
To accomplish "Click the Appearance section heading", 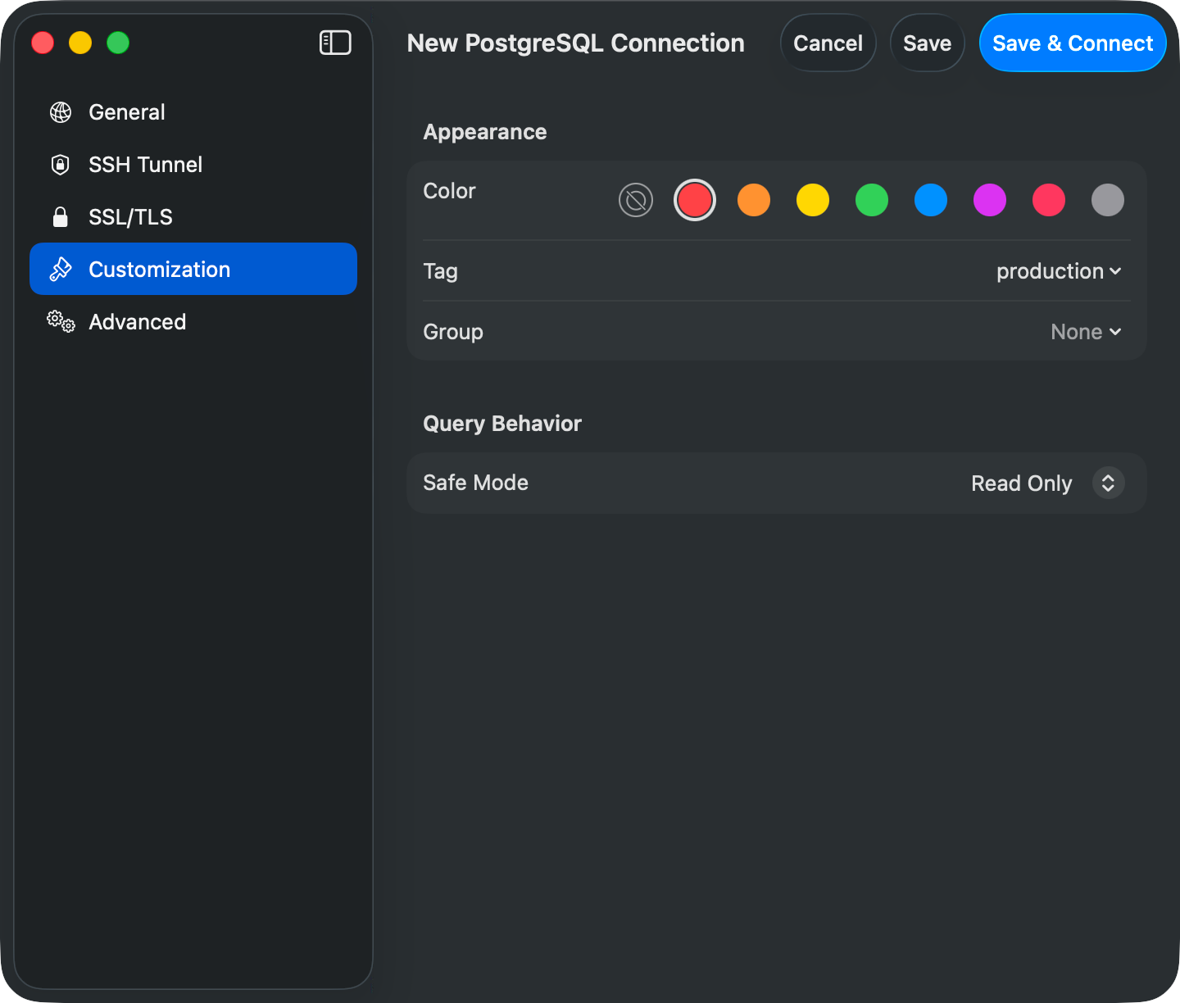I will pos(484,133).
